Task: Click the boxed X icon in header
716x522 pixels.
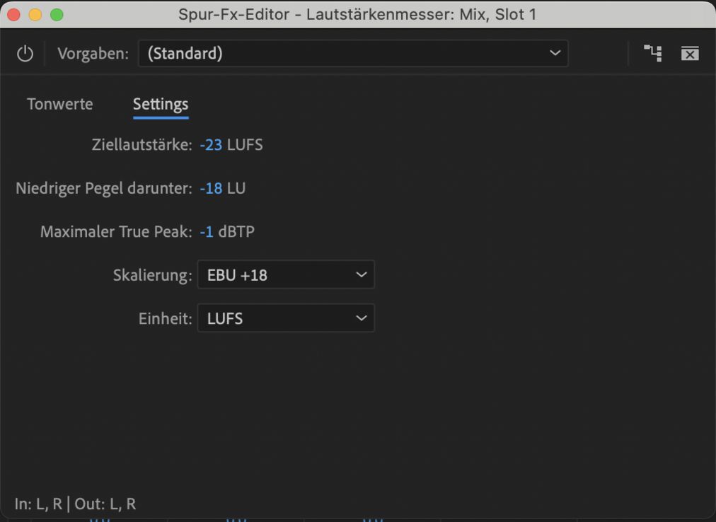Action: [x=690, y=54]
